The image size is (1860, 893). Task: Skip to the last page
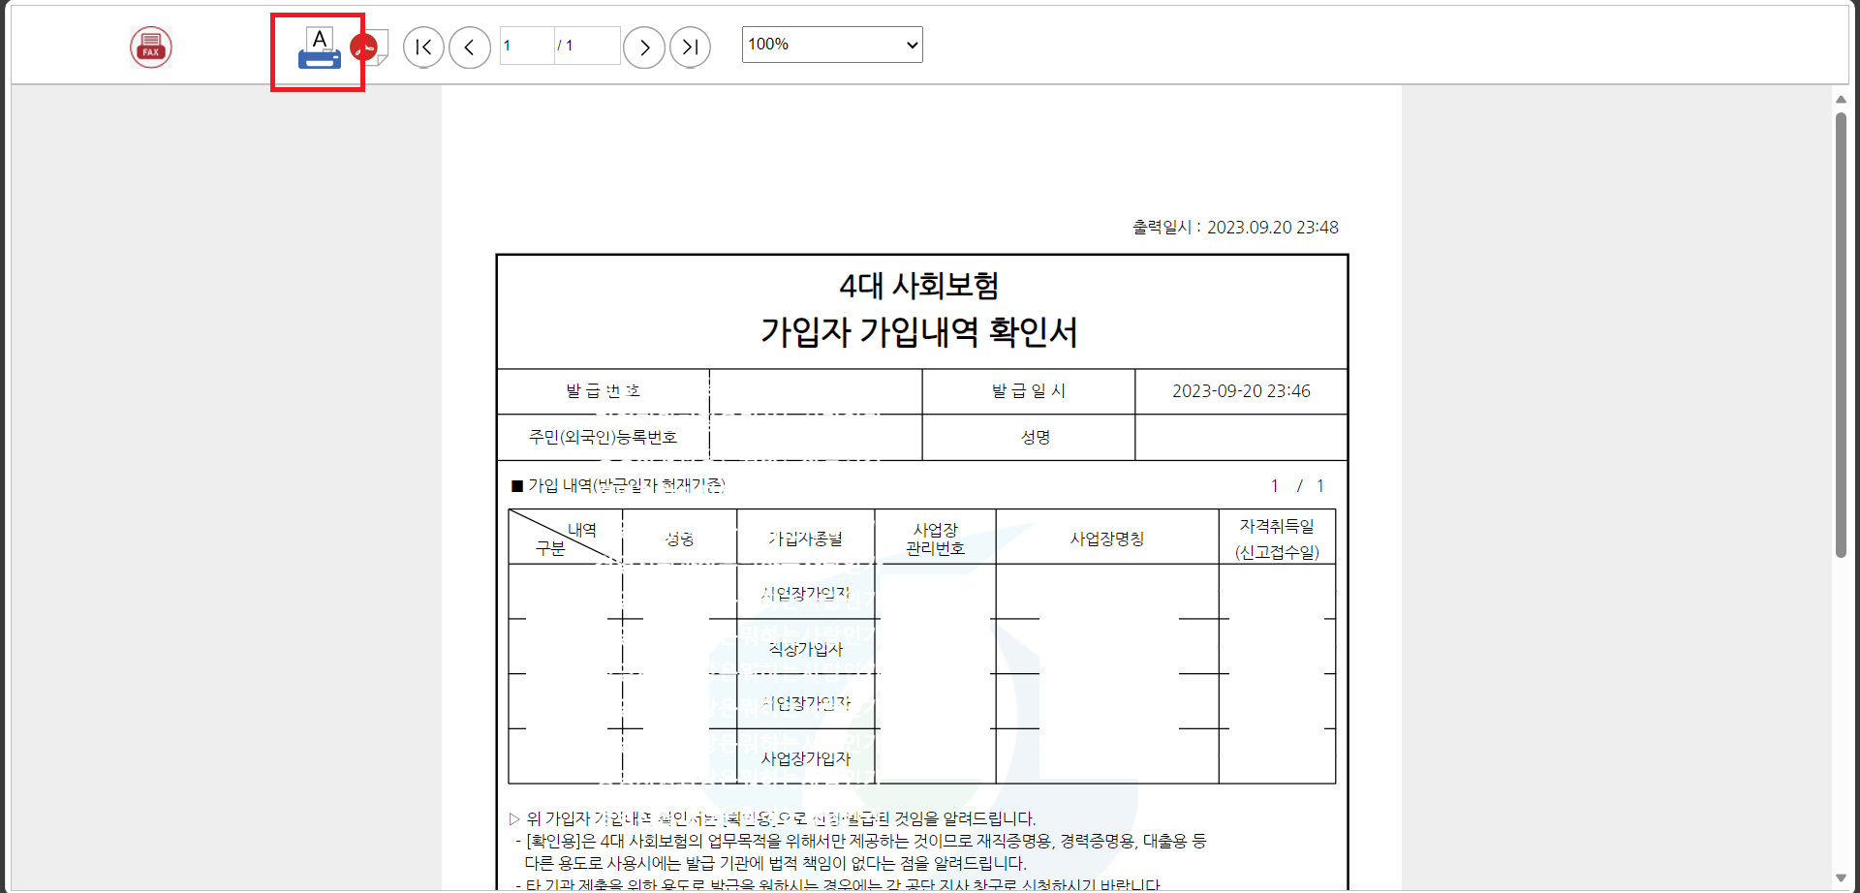[x=690, y=46]
